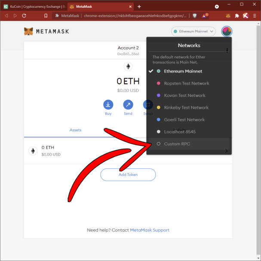Open the browser hamburger menu
This screenshot has width=261, height=261.
point(255,16)
